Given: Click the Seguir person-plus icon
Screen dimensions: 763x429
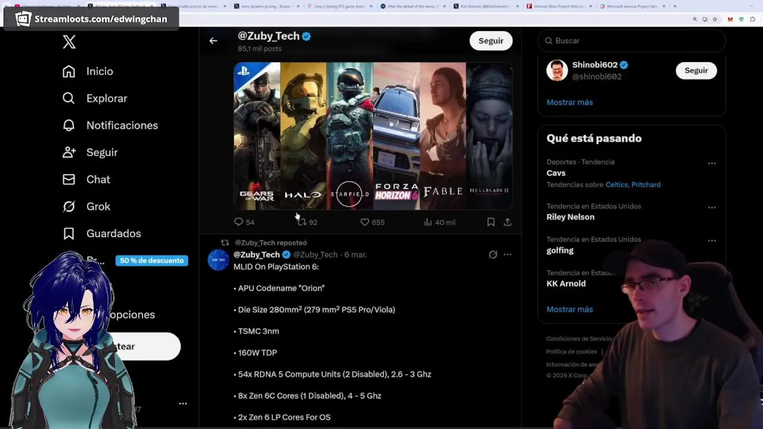Looking at the screenshot, I should [x=69, y=153].
